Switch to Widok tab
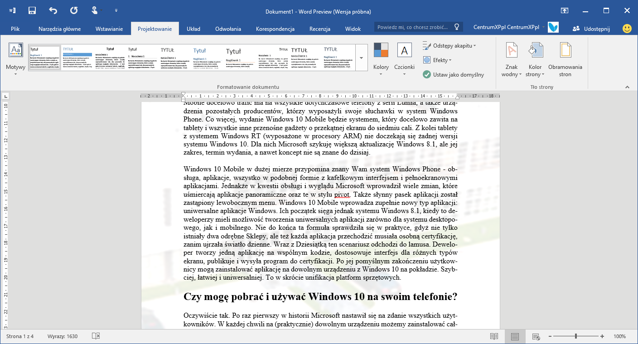 (x=353, y=29)
